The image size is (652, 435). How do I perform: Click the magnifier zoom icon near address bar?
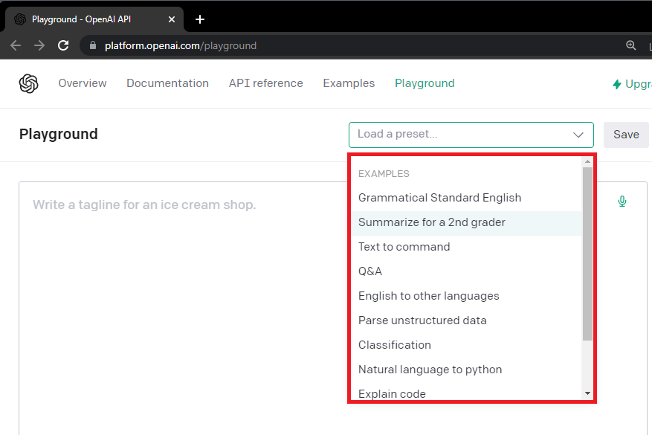click(x=630, y=45)
